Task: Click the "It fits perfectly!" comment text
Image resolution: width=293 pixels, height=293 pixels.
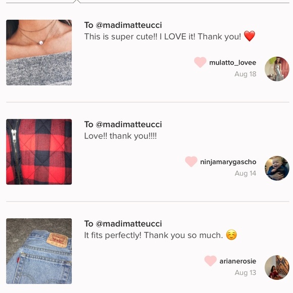Action: 113,235
